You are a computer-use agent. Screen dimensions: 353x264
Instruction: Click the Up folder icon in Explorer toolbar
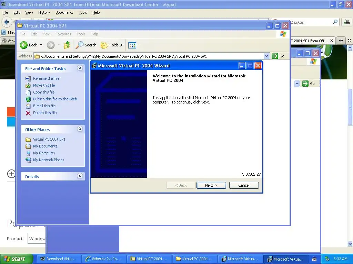(x=67, y=45)
